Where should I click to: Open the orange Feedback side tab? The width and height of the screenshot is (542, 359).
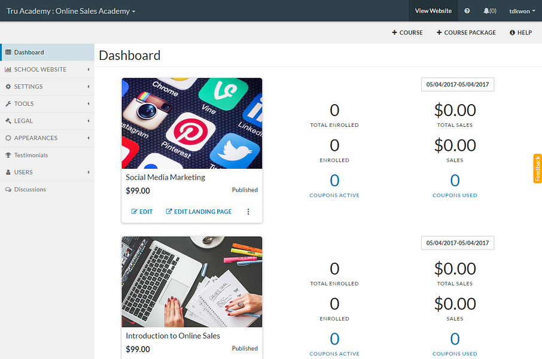click(x=537, y=169)
